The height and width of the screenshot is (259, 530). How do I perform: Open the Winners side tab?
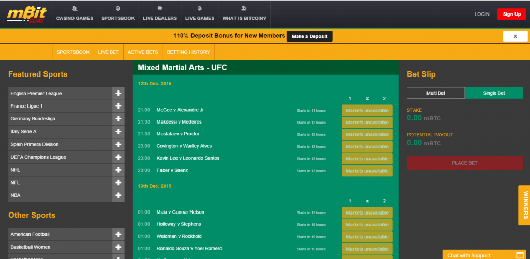tap(525, 205)
